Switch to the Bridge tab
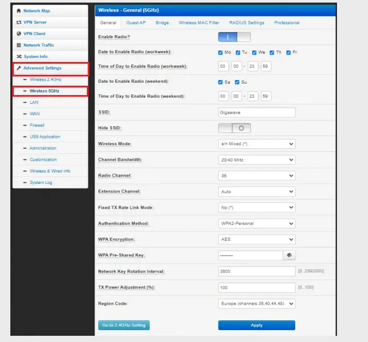The height and width of the screenshot is (342, 368). [162, 23]
